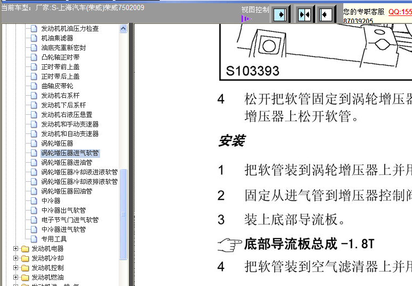Click the S103393 diagram image
Viewport: 412px width, 286px height.
[x=316, y=52]
